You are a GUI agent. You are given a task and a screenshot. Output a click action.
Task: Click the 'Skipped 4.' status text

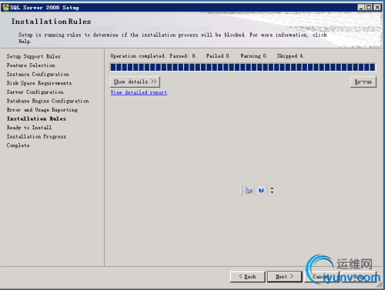(x=290, y=56)
